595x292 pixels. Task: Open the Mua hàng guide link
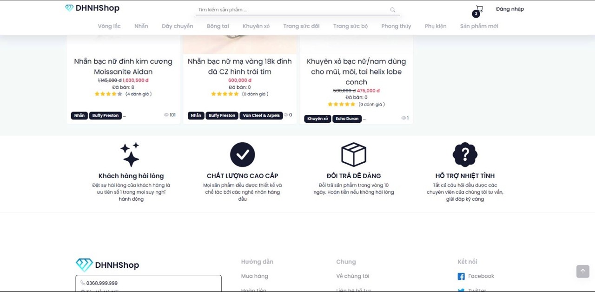[254, 276]
